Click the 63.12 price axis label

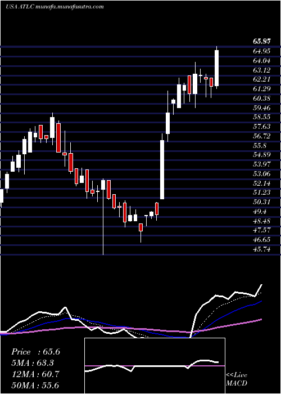pos(261,70)
